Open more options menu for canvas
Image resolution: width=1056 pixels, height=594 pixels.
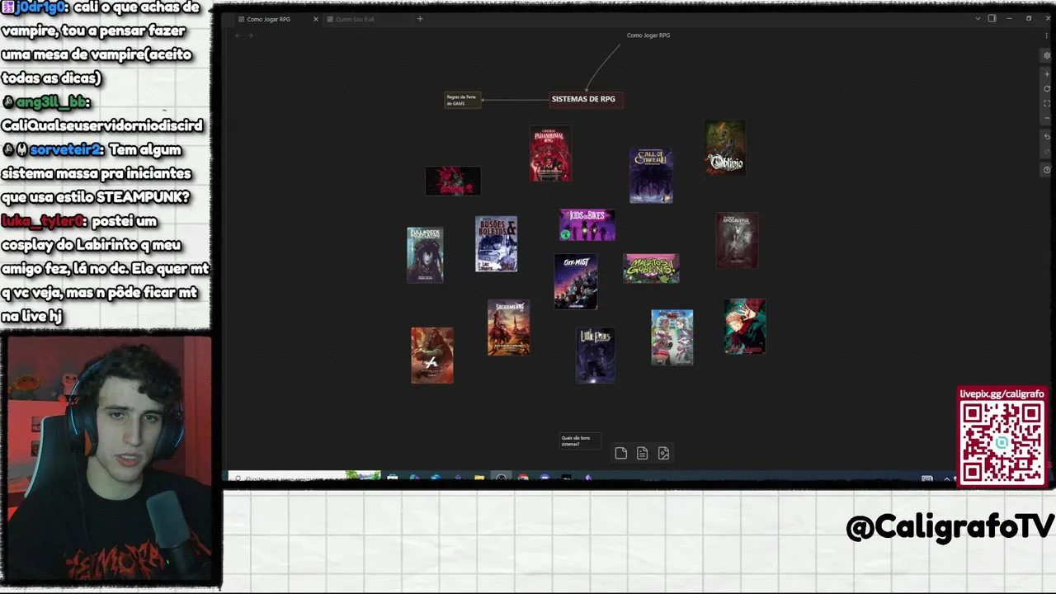click(x=1047, y=35)
